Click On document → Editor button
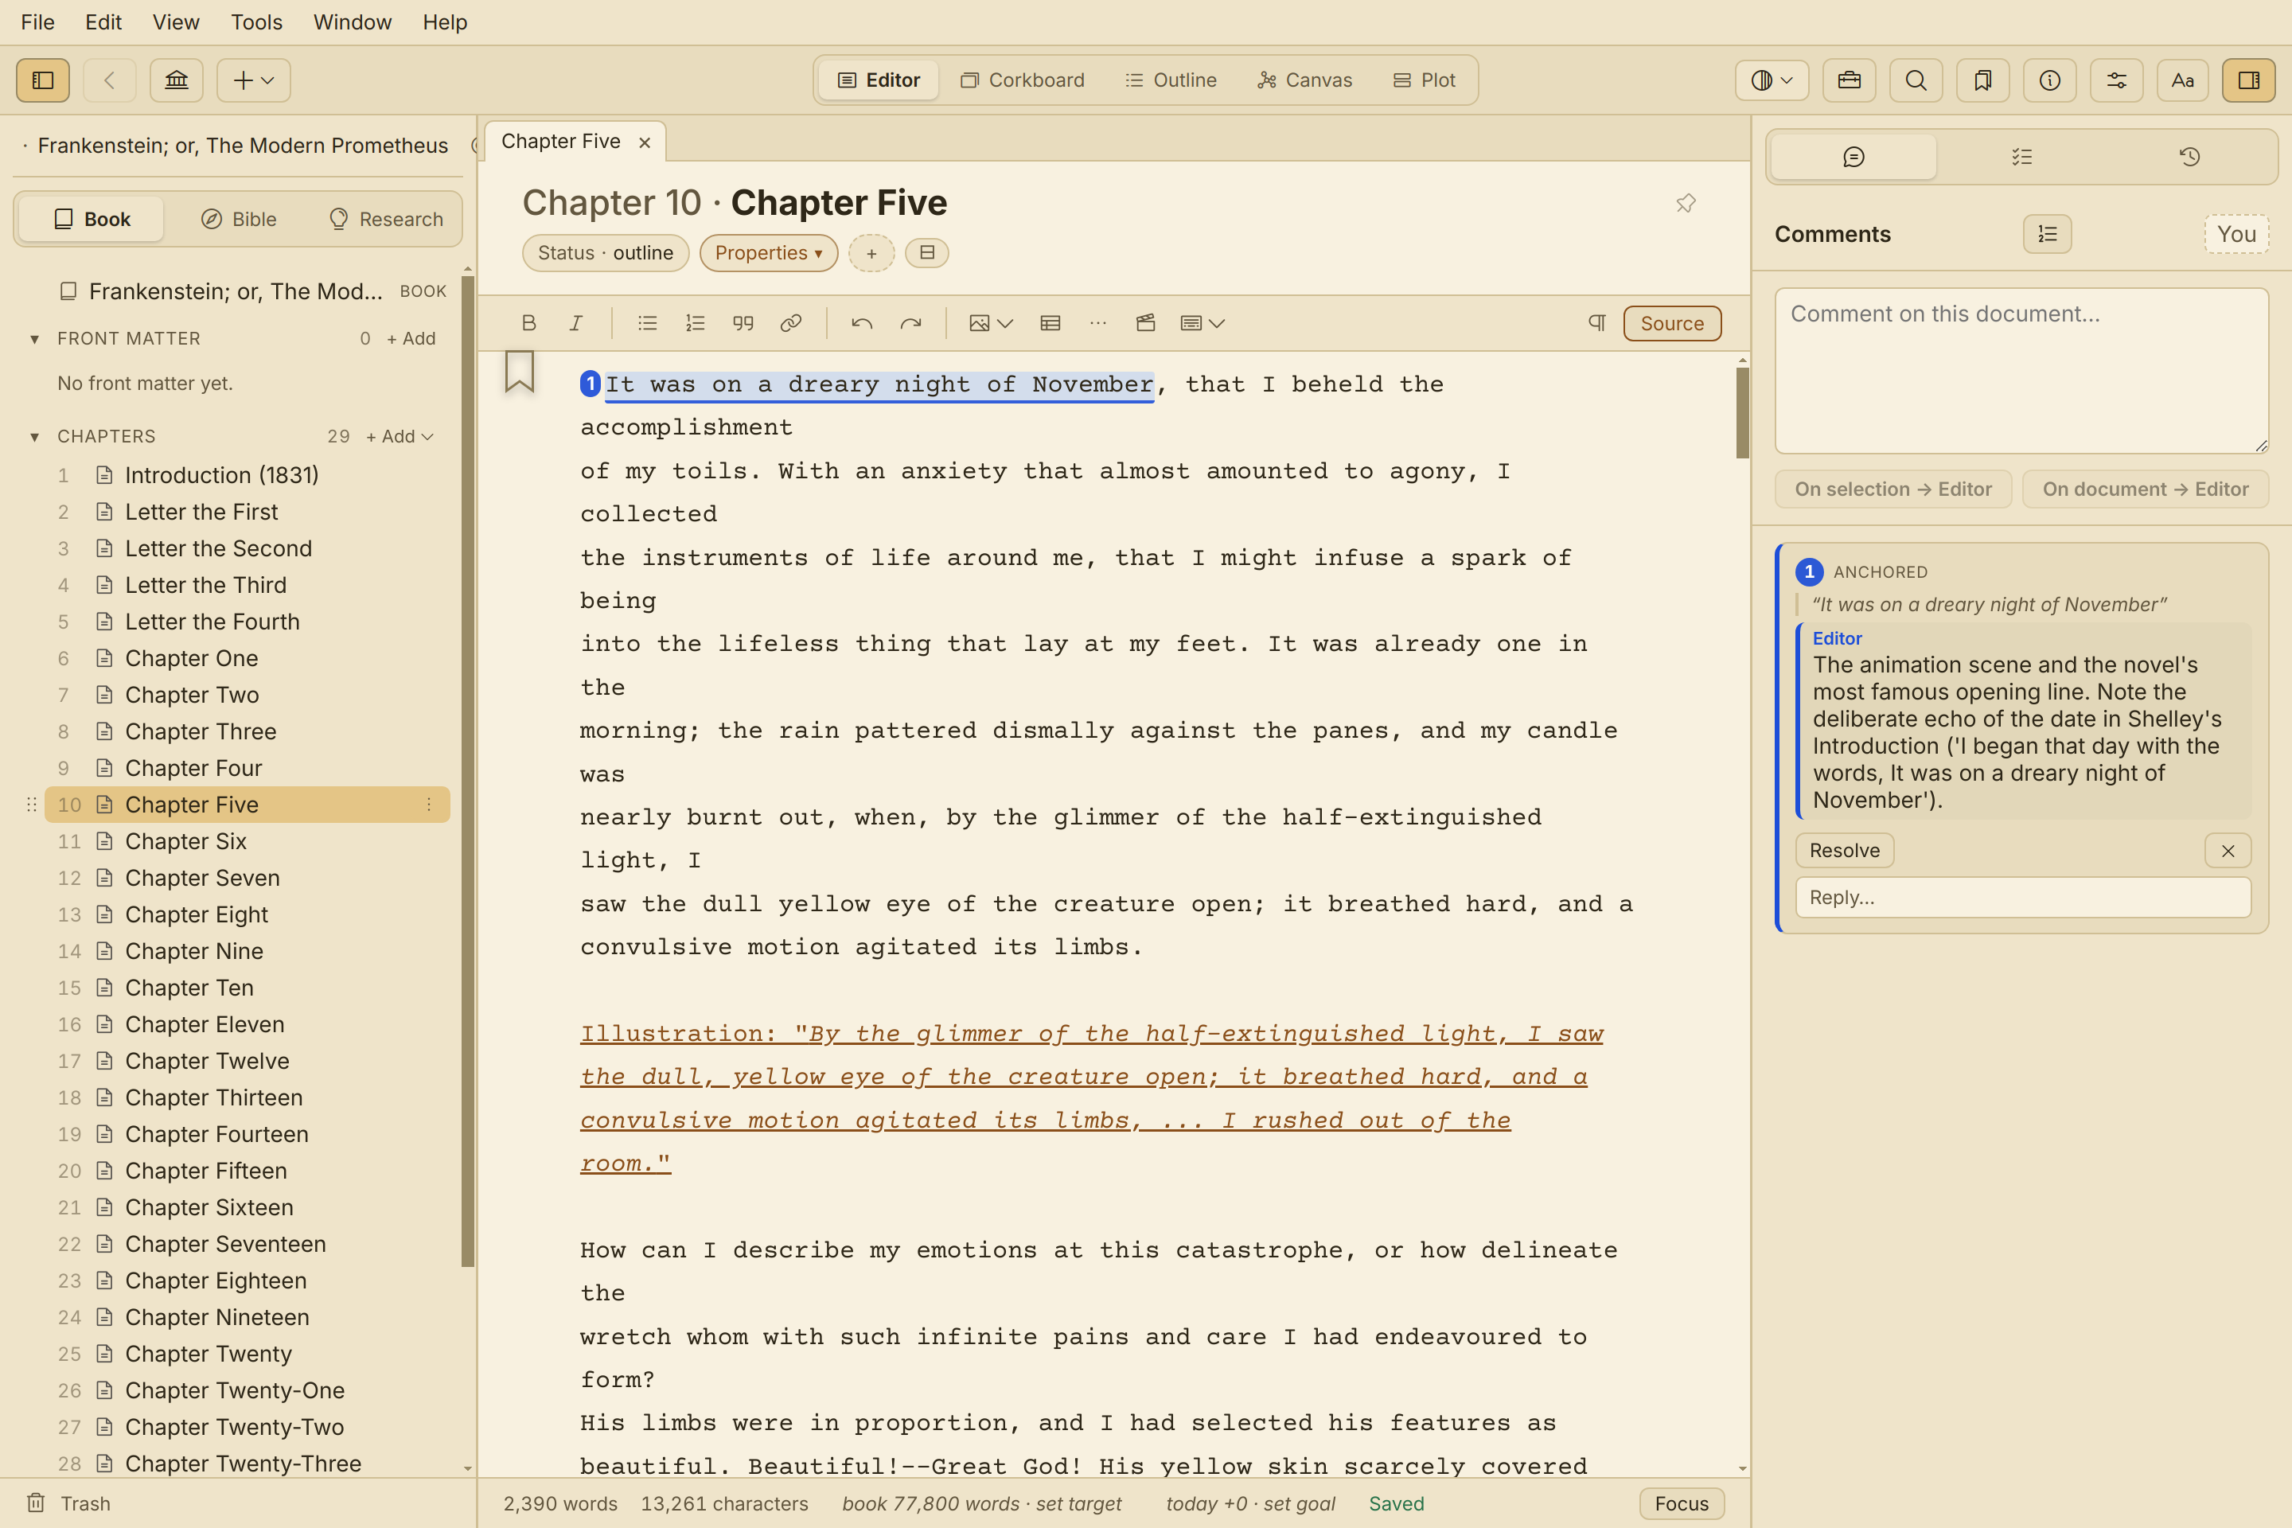The height and width of the screenshot is (1528, 2292). pyautogui.click(x=2146, y=489)
